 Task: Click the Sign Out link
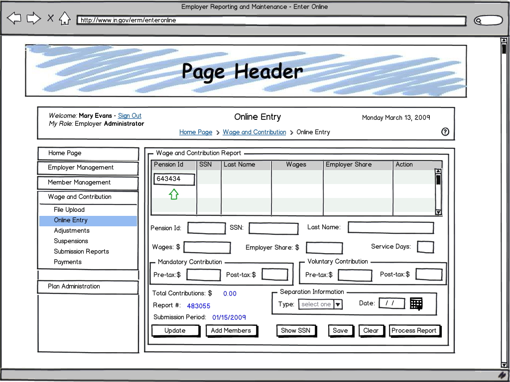[x=129, y=116]
